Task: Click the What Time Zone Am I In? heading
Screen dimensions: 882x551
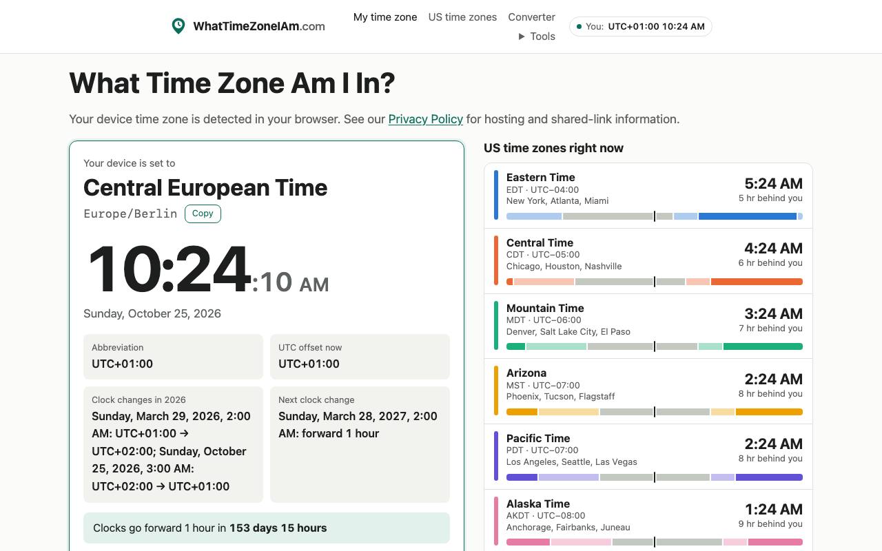Action: click(232, 83)
